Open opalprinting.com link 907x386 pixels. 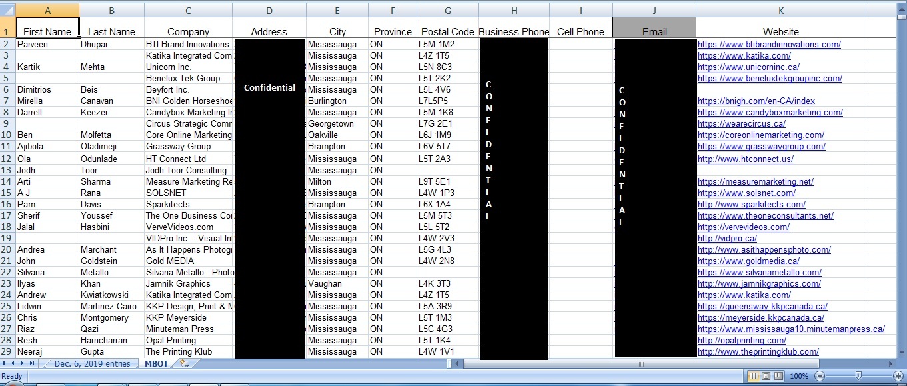coord(742,341)
